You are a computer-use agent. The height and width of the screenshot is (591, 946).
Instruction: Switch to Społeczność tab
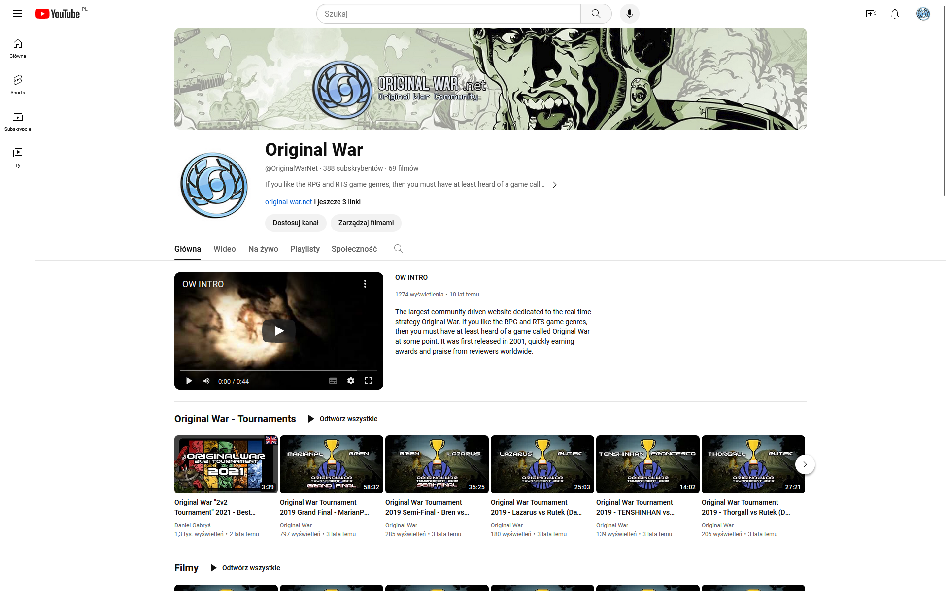click(x=354, y=249)
